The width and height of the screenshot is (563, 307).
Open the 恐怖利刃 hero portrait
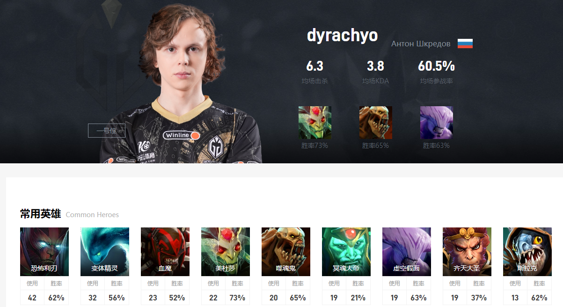44,252
